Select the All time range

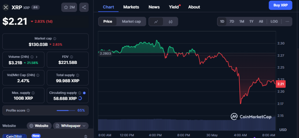pos(261,22)
